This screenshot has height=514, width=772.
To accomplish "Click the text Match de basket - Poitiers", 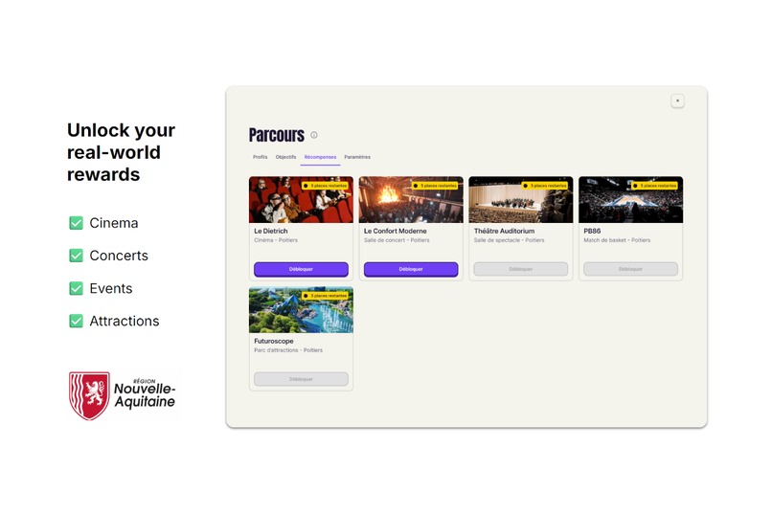I will (x=617, y=240).
